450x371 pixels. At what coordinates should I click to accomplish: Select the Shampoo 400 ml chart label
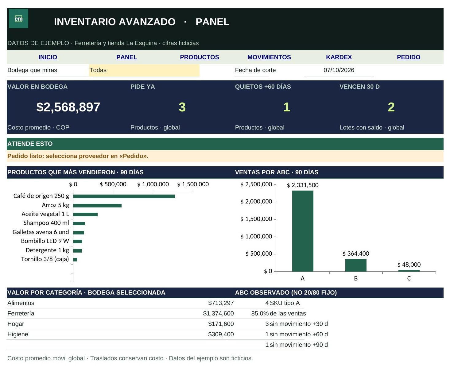pyautogui.click(x=46, y=223)
